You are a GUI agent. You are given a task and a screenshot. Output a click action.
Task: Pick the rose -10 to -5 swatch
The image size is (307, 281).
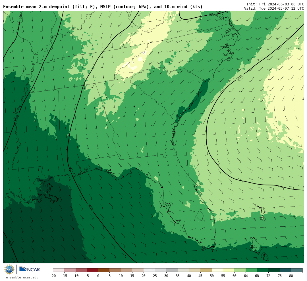click(81, 270)
